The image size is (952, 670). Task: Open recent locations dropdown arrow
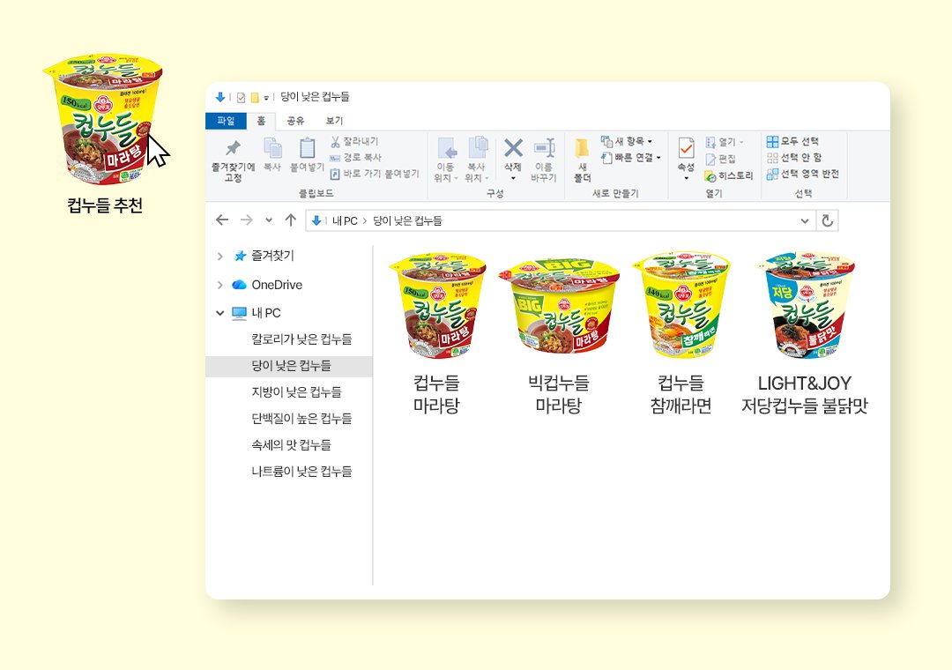pos(269,220)
